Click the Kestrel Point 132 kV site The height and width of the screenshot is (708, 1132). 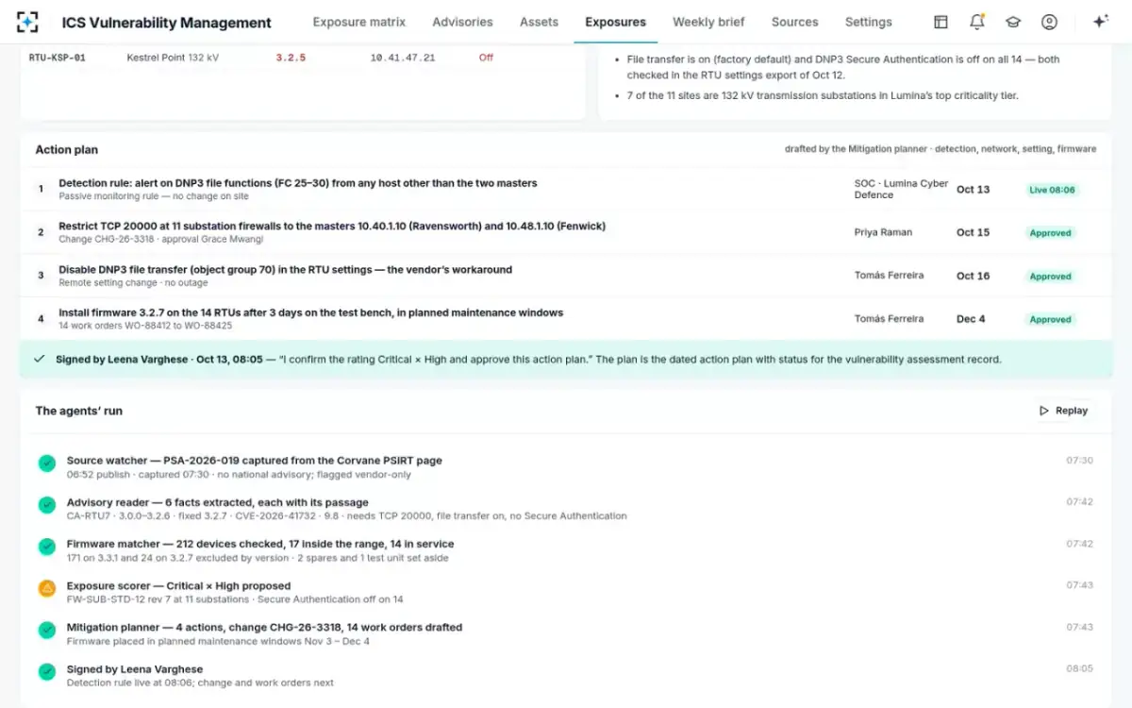(x=173, y=58)
